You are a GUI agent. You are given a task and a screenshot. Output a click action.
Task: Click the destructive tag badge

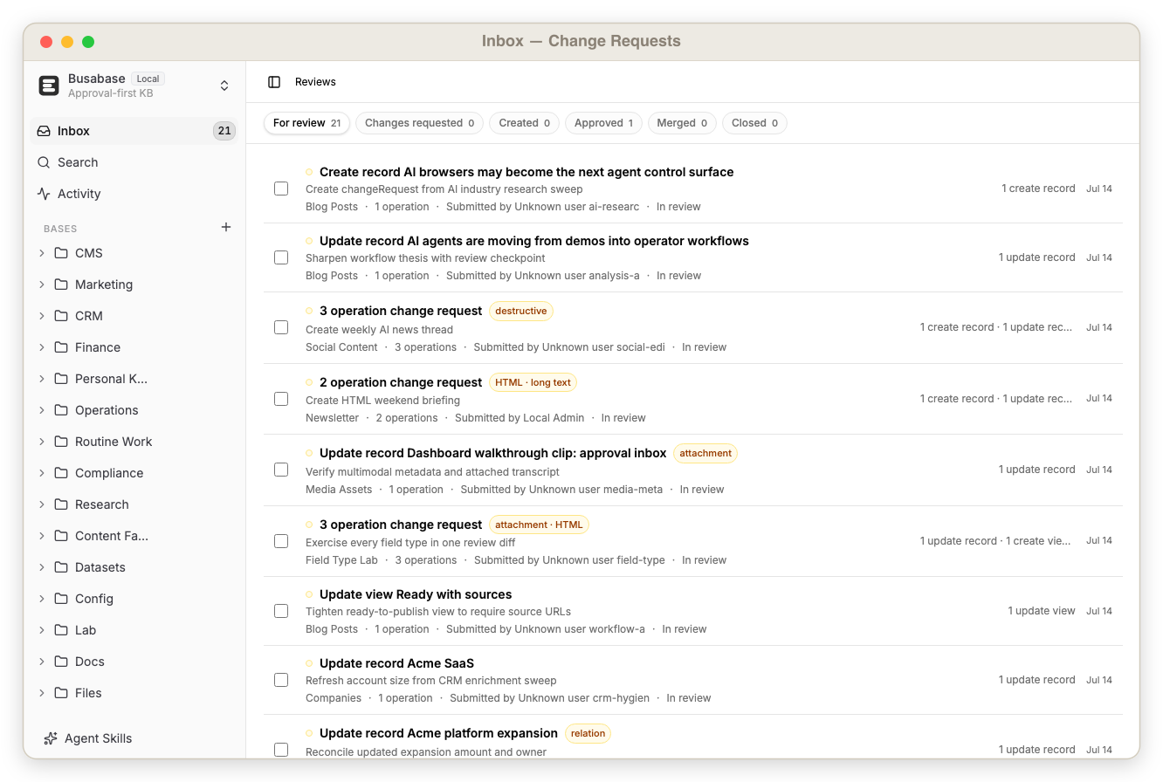521,311
